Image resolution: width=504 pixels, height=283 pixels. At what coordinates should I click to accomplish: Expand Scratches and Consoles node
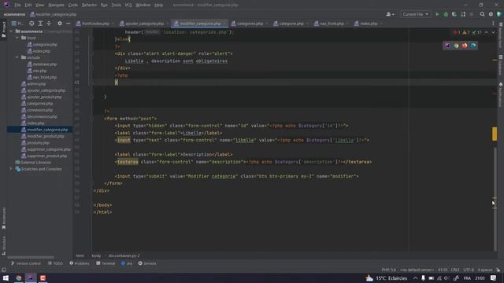(x=10, y=169)
